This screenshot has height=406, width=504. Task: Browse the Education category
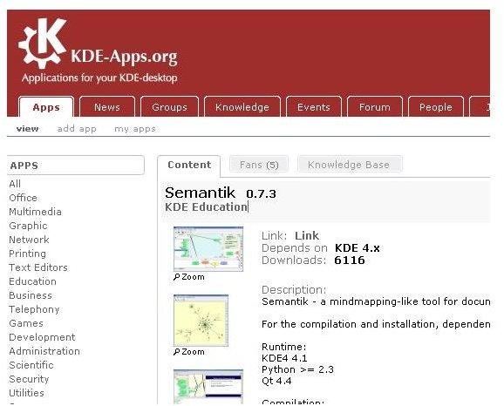pos(33,281)
